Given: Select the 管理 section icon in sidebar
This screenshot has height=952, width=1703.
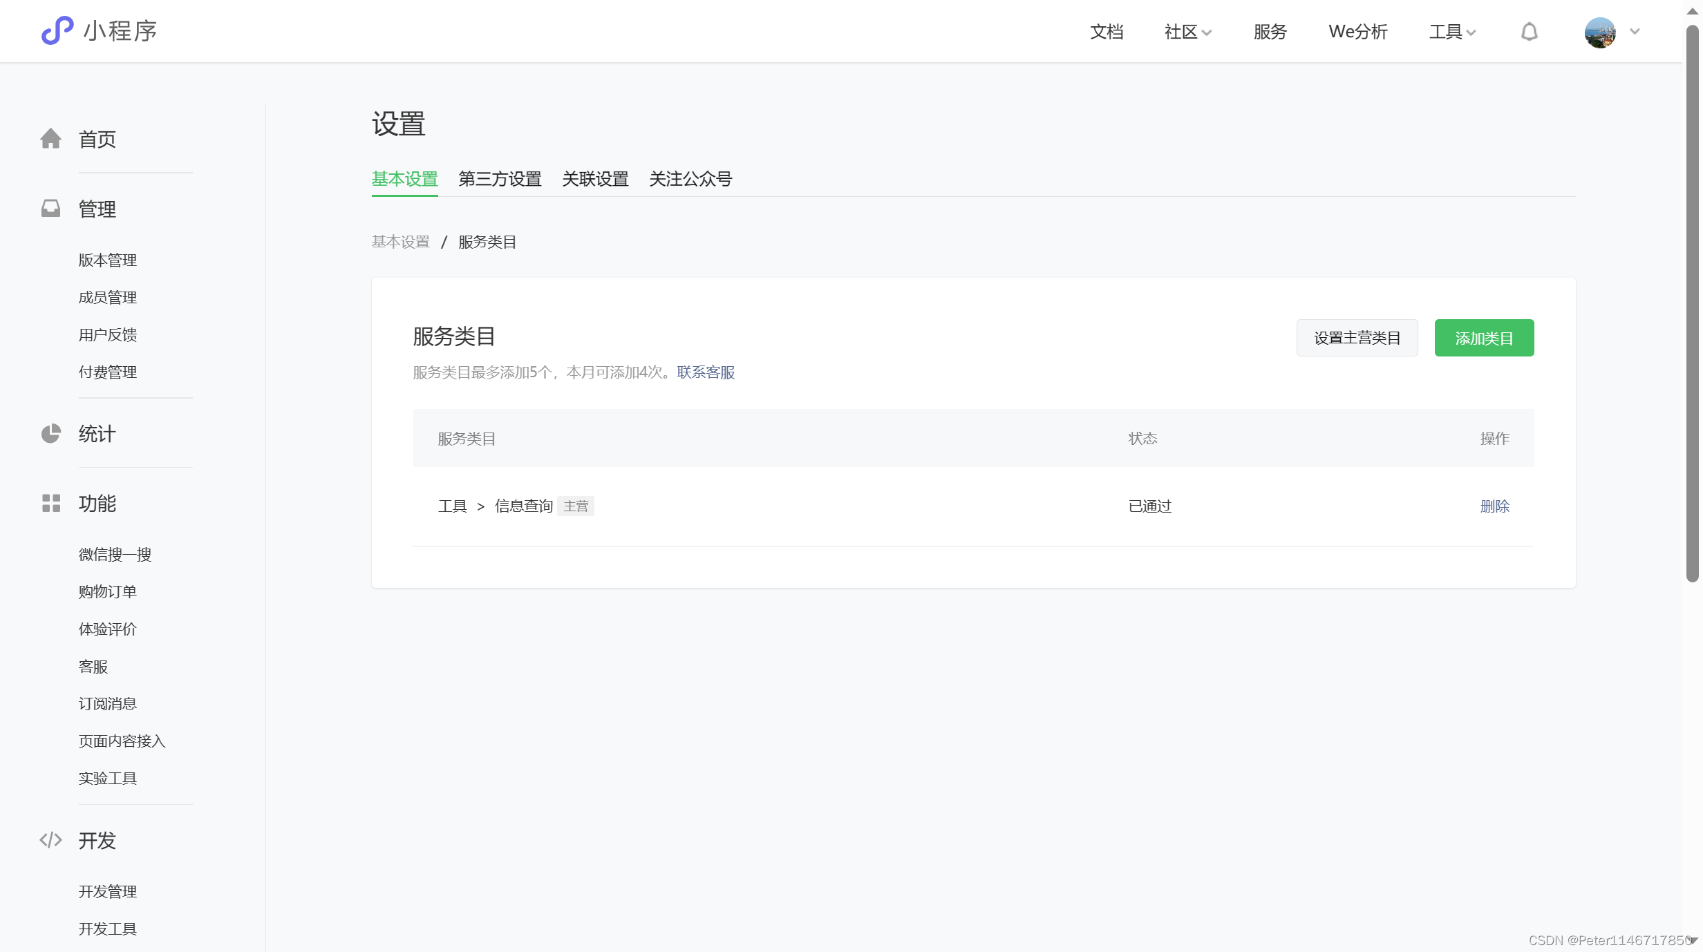Looking at the screenshot, I should [x=51, y=208].
